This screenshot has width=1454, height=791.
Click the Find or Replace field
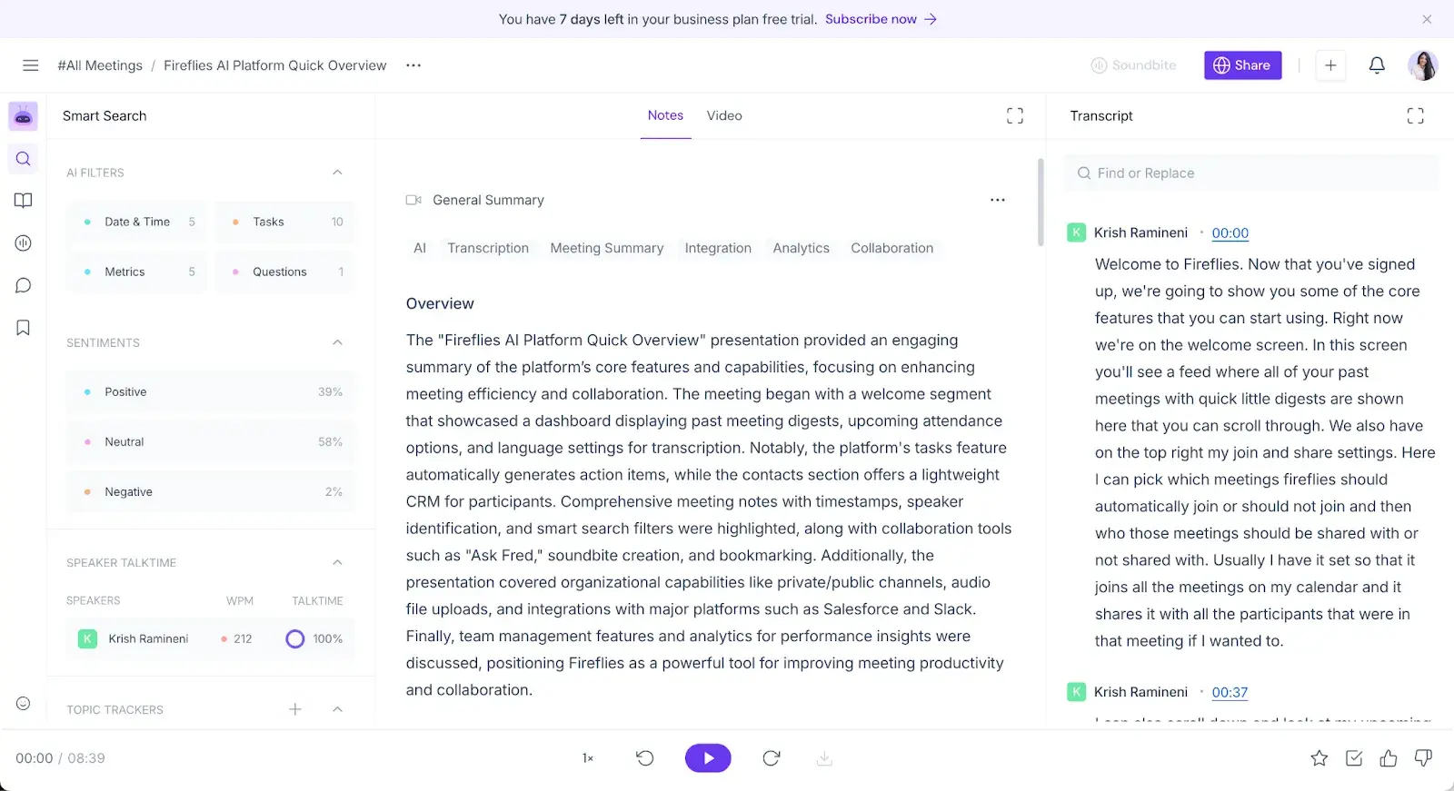click(x=1250, y=173)
